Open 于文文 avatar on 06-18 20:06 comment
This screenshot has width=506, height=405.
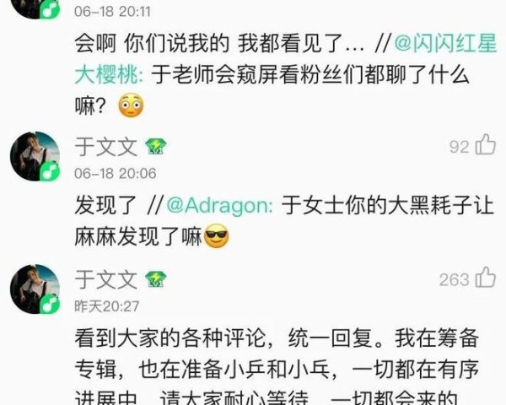35,156
